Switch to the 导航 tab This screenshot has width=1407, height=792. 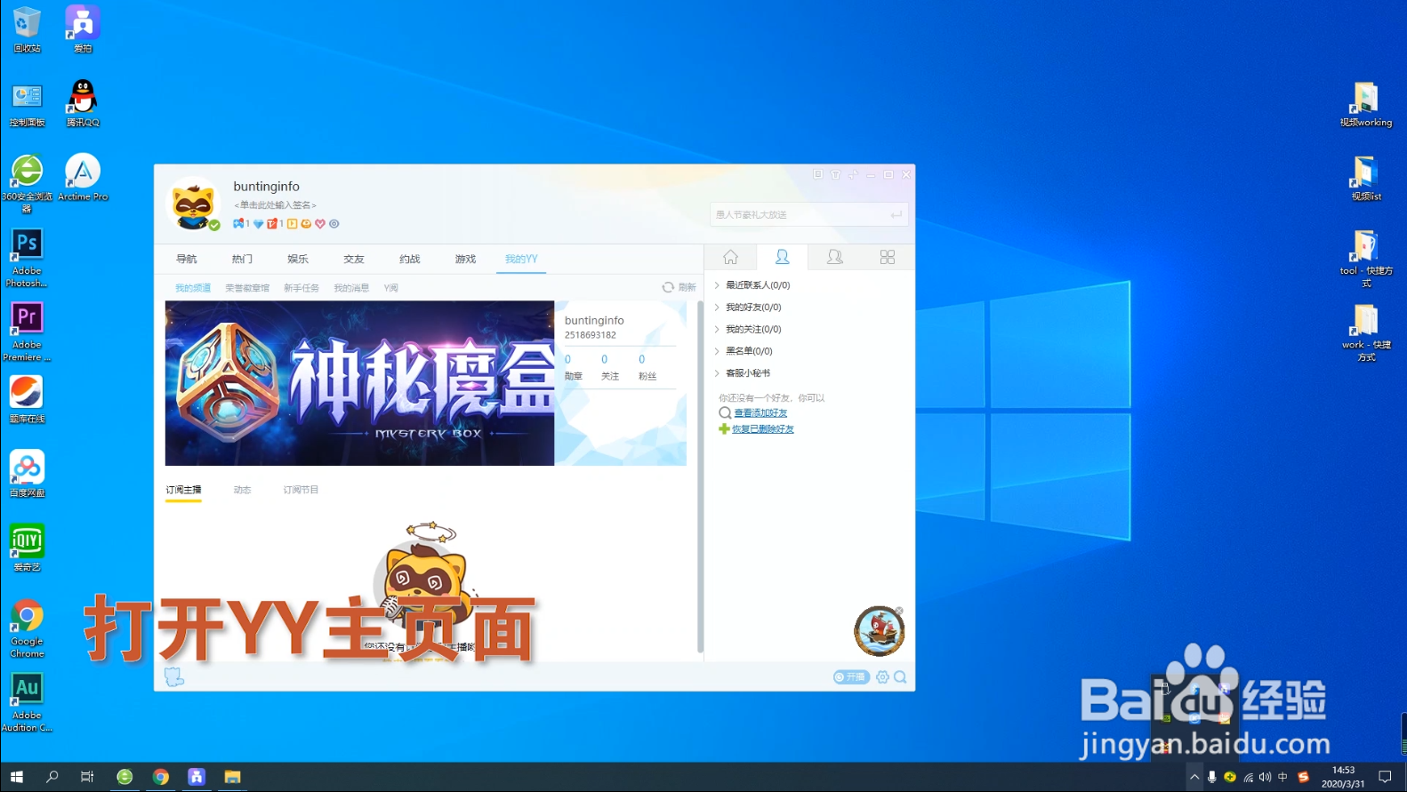[187, 259]
